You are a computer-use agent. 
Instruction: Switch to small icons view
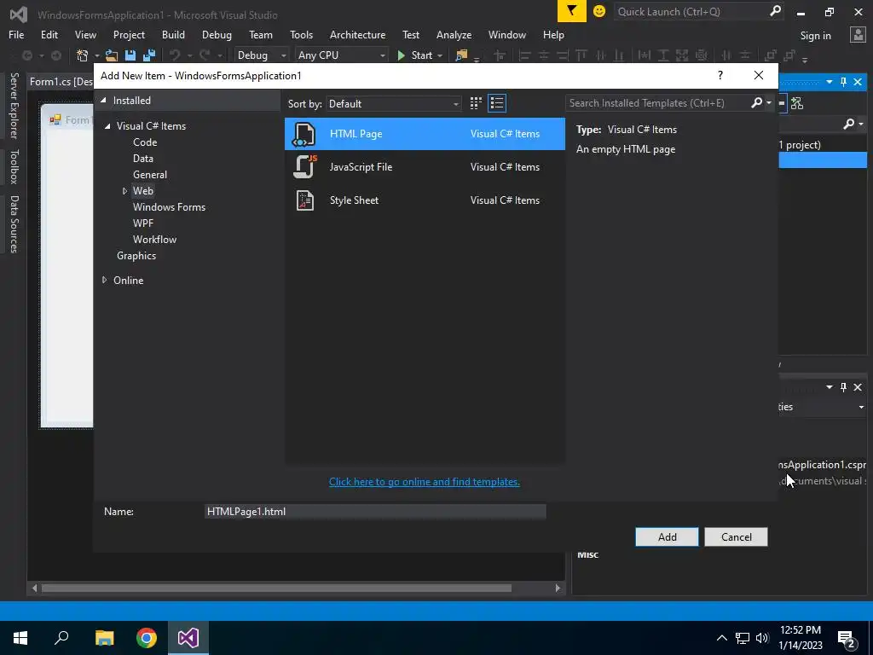476,103
